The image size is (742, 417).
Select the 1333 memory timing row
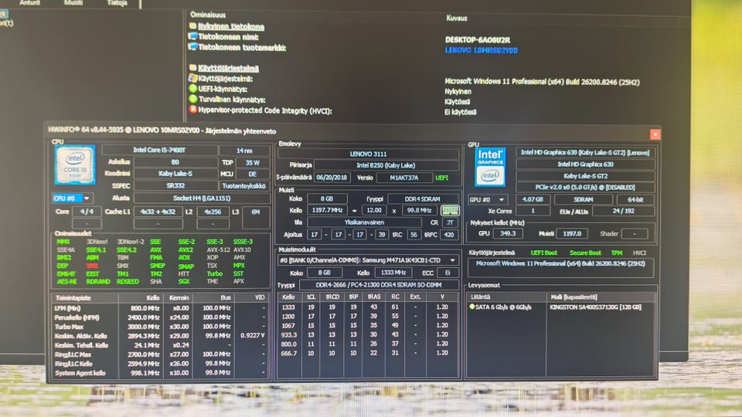368,307
